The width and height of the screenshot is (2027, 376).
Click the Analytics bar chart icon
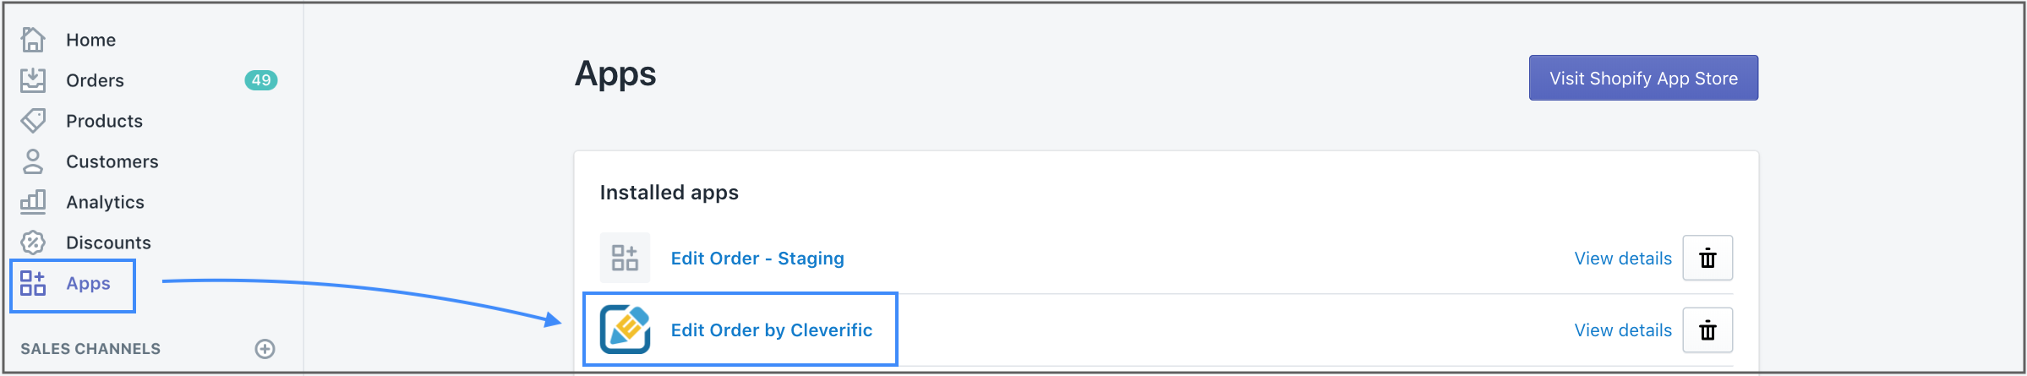pos(33,202)
